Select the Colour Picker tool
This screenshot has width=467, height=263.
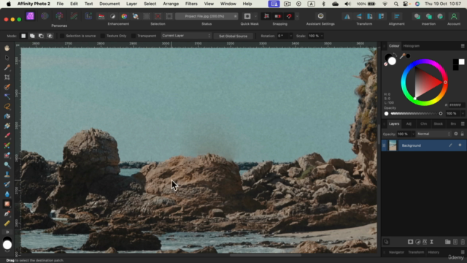point(7,67)
